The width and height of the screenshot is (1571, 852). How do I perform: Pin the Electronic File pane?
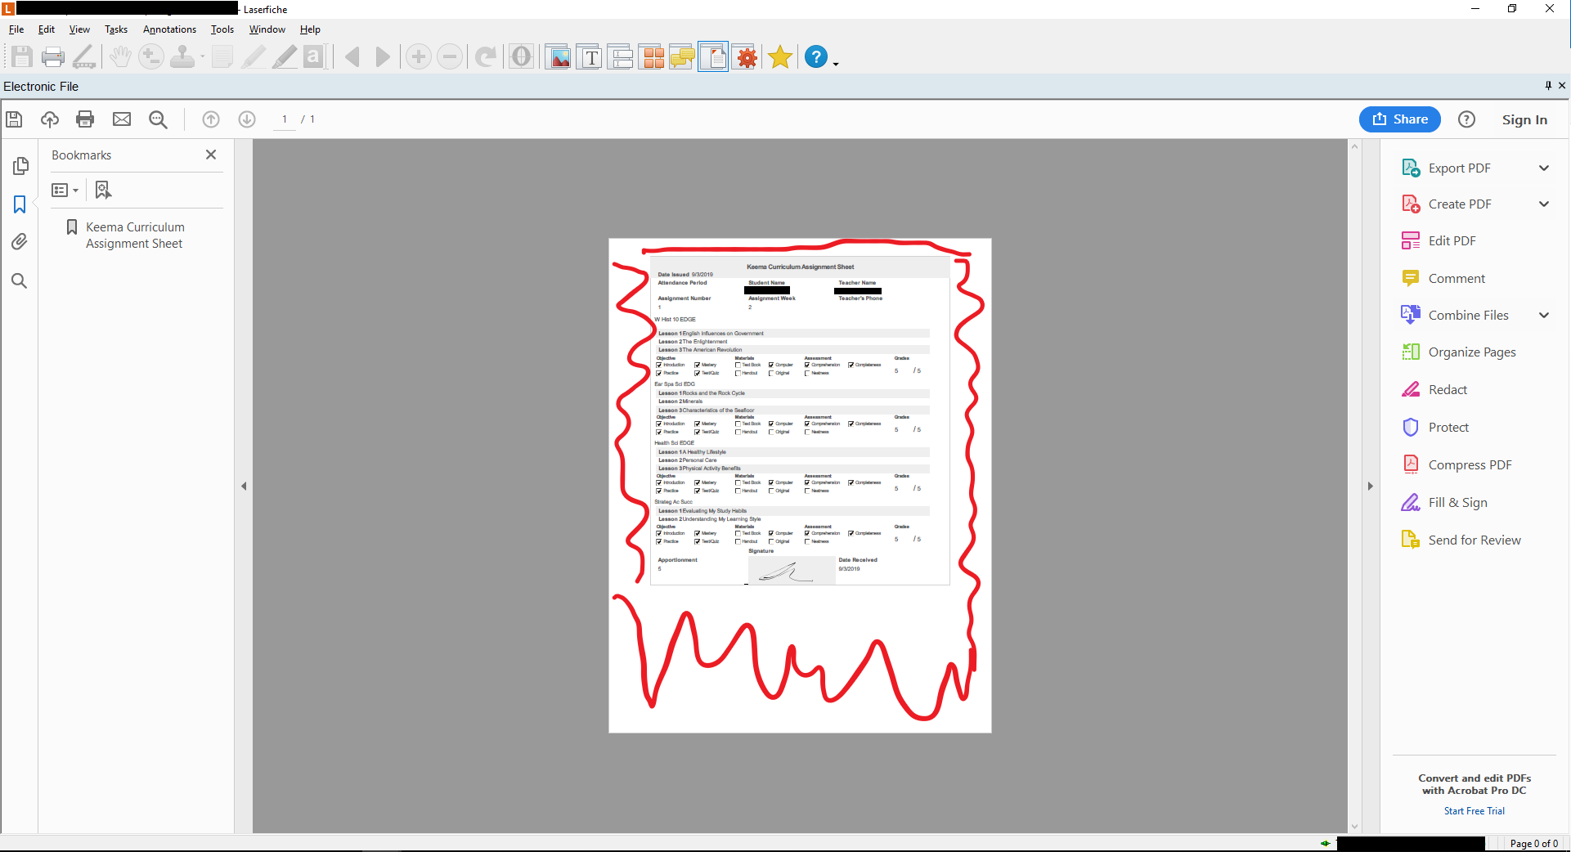tap(1548, 85)
